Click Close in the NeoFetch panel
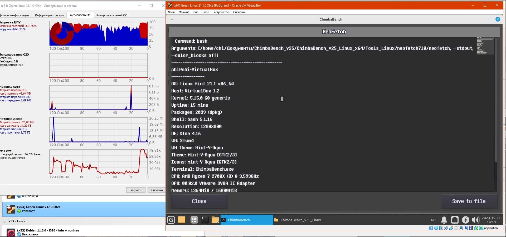Viewport: 506px width, 237px height. 200,201
